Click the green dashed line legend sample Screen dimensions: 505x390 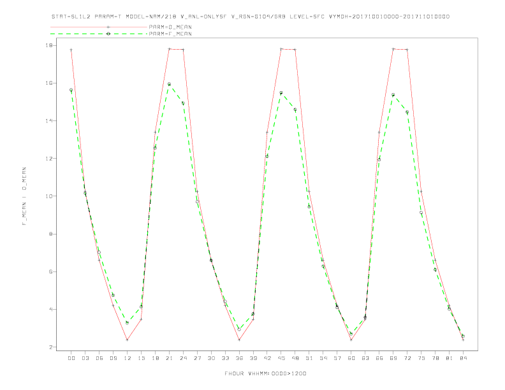point(99,34)
